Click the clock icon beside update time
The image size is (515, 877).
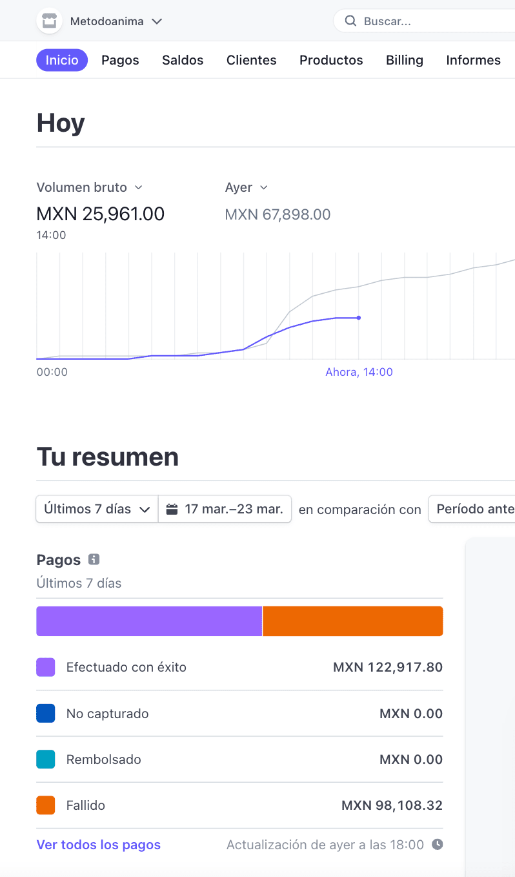point(437,844)
